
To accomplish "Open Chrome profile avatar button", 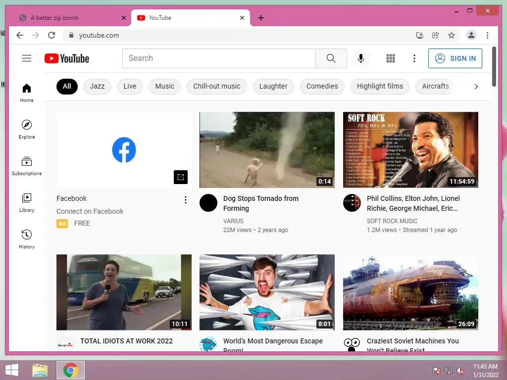I will [471, 35].
